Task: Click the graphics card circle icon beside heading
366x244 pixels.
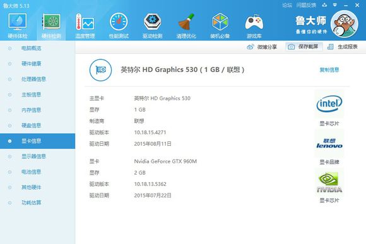Action: pyautogui.click(x=100, y=70)
